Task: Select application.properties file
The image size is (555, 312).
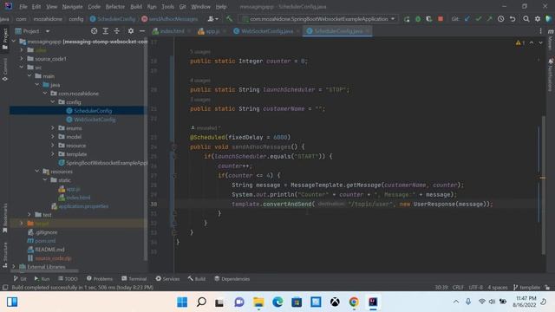Action: pos(83,206)
